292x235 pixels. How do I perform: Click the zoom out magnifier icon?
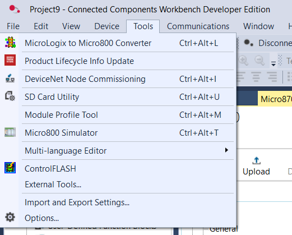click(259, 61)
